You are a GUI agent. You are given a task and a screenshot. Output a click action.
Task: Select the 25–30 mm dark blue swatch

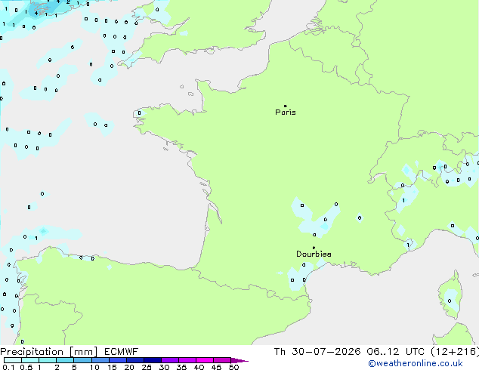pyautogui.click(x=153, y=360)
